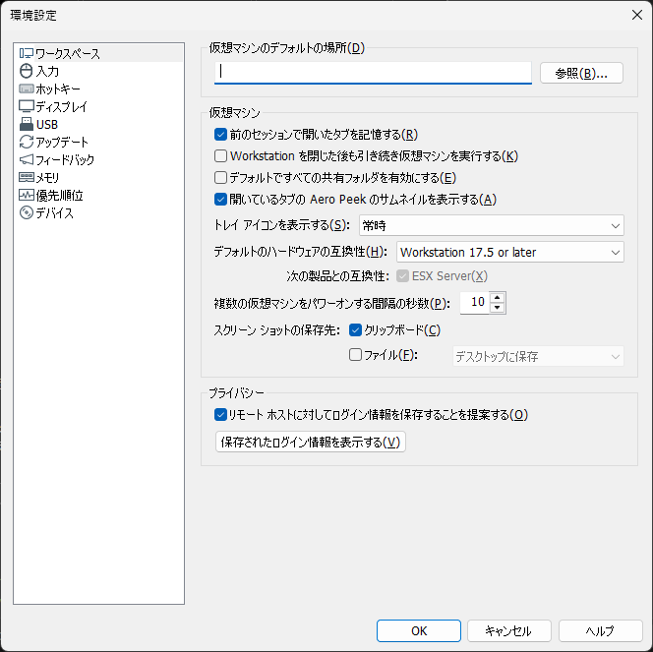Select the ディスプレイ monitor icon
Screen dimensions: 653x652
tap(27, 106)
